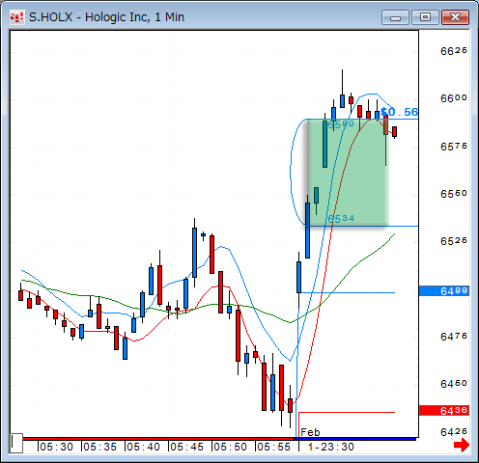Click the Feb month label
The image size is (479, 463).
coord(310,432)
